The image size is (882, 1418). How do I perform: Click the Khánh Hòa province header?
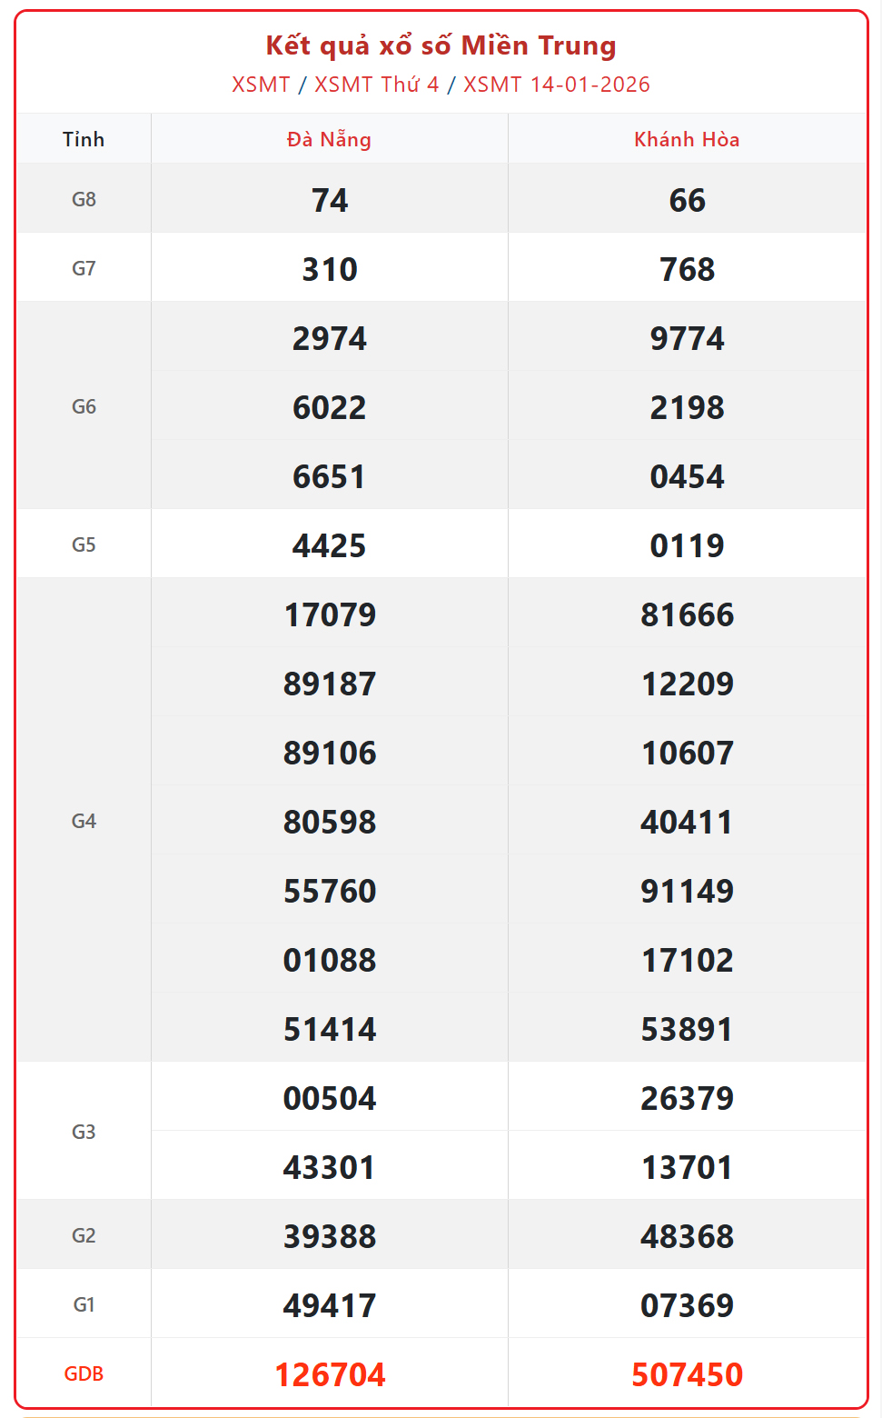click(x=687, y=139)
